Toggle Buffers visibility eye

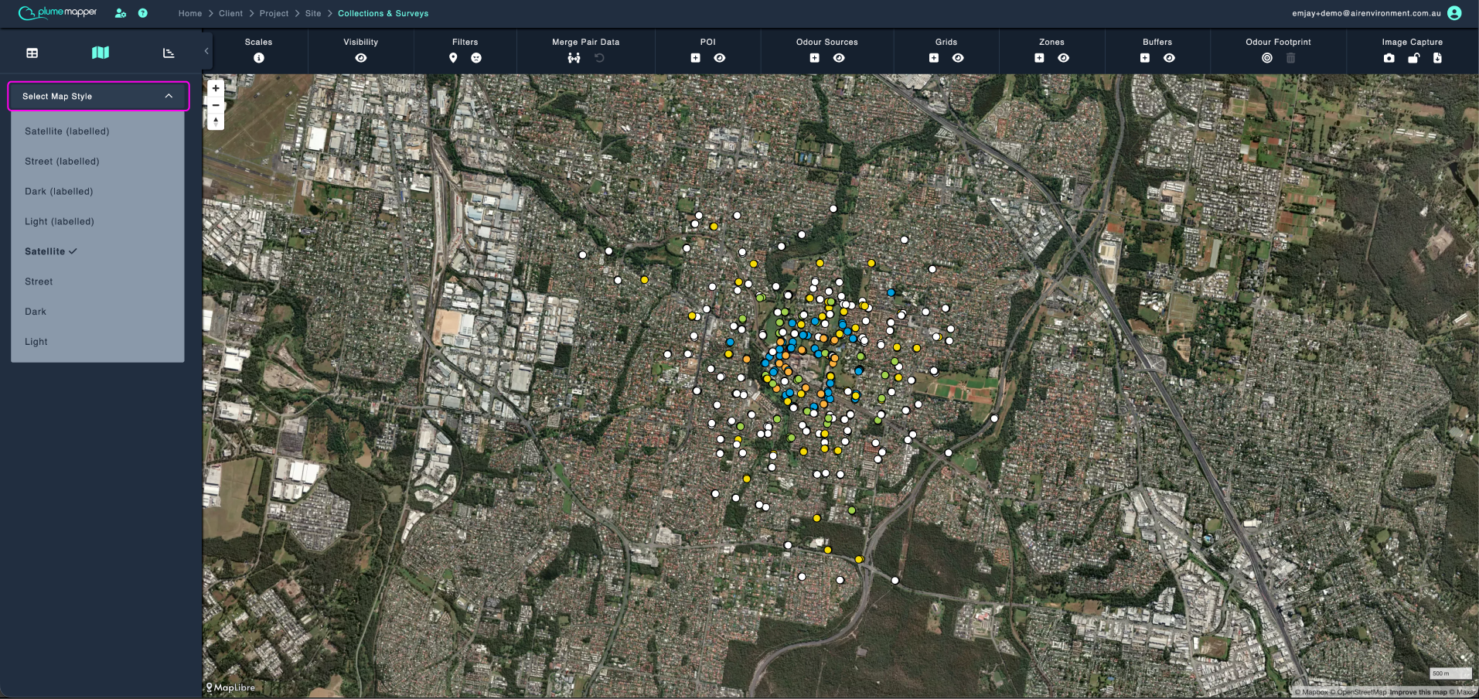(x=1169, y=58)
